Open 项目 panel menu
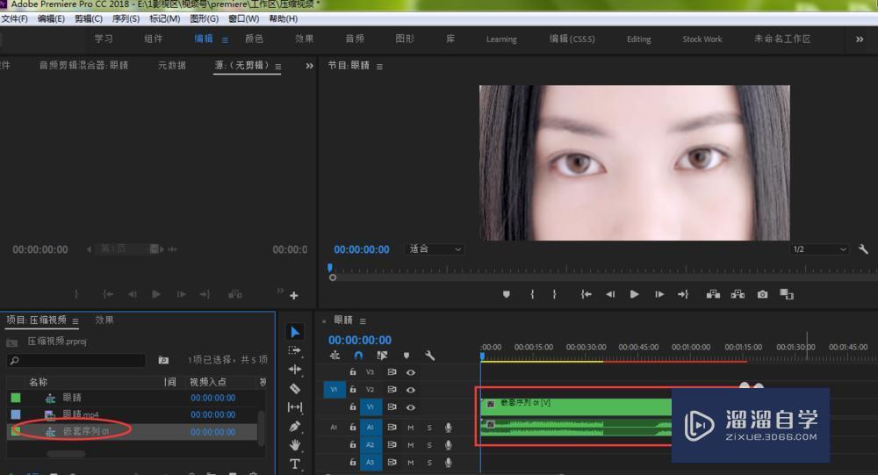The width and height of the screenshot is (878, 475). [75, 321]
